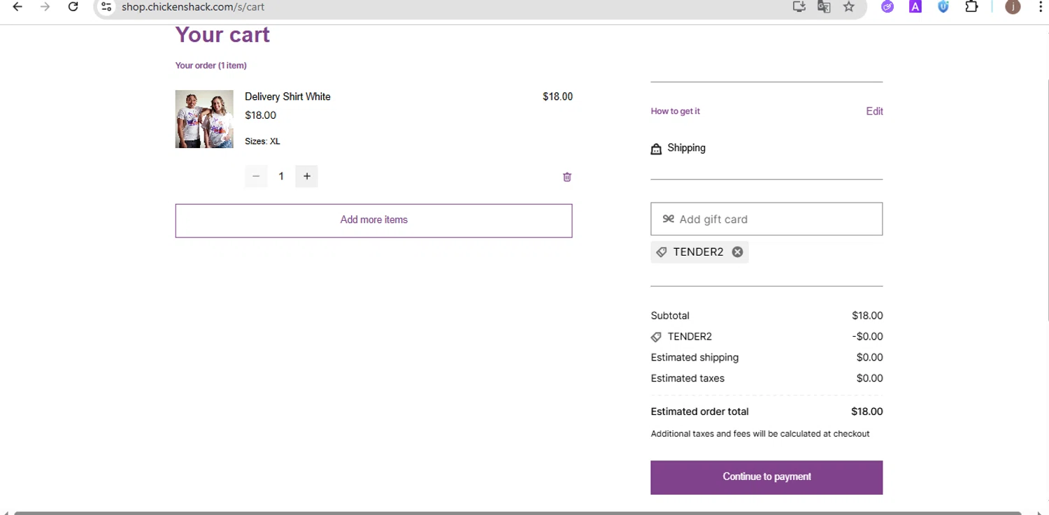The width and height of the screenshot is (1049, 515).
Task: Select the Estimated taxes label
Action: pyautogui.click(x=687, y=378)
